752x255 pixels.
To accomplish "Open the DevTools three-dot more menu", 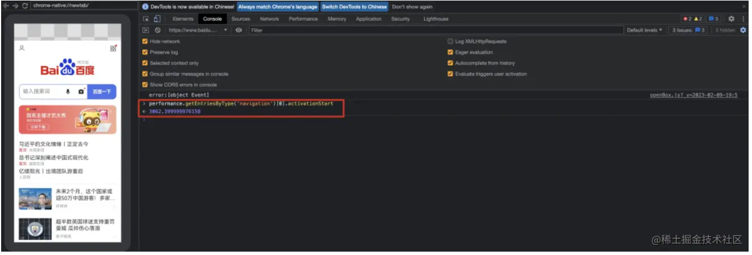I will coord(744,19).
